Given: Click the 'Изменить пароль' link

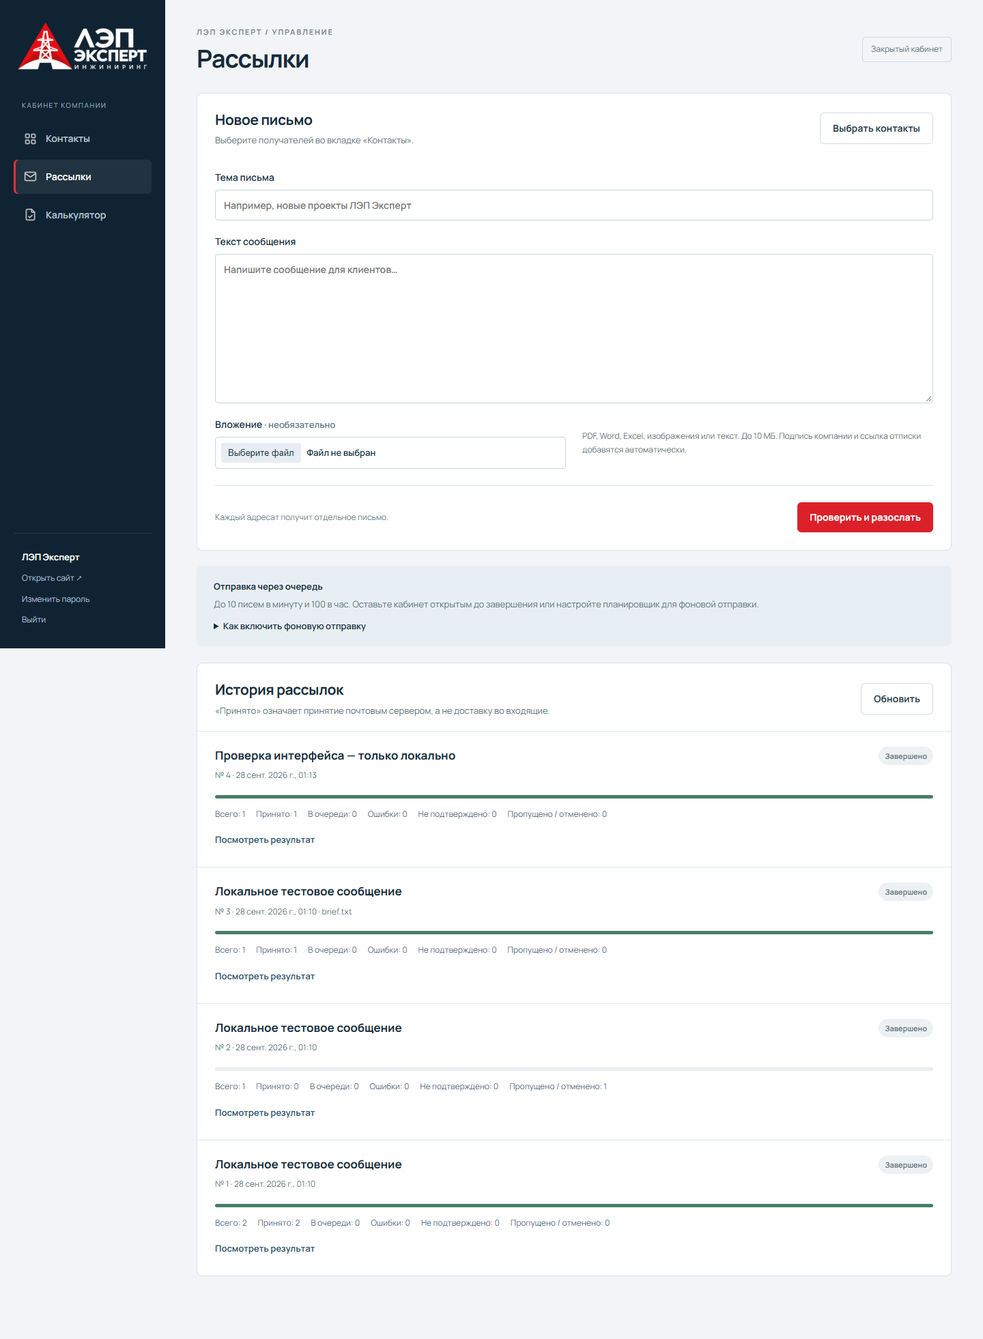Looking at the screenshot, I should (x=55, y=599).
